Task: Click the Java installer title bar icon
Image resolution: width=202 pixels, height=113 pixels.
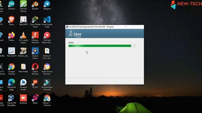Action: point(67,27)
